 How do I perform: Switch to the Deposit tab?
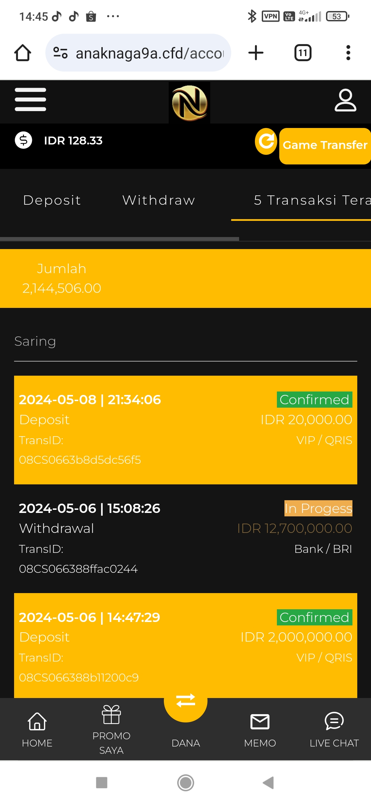52,200
